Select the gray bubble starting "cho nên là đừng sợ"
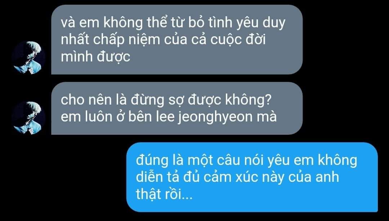Viewport: 389px width, 221px height. pyautogui.click(x=177, y=109)
